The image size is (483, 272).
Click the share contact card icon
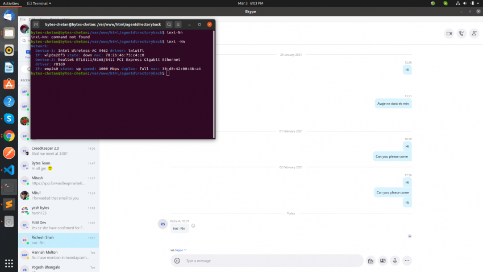tap(382, 261)
